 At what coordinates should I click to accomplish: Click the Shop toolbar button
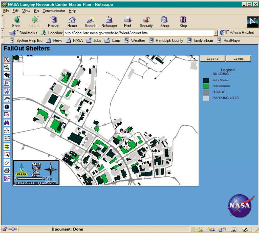pos(164,22)
